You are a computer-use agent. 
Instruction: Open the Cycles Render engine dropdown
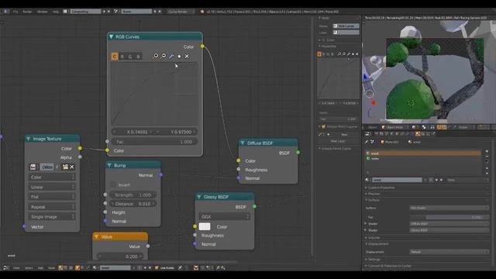[x=181, y=12]
